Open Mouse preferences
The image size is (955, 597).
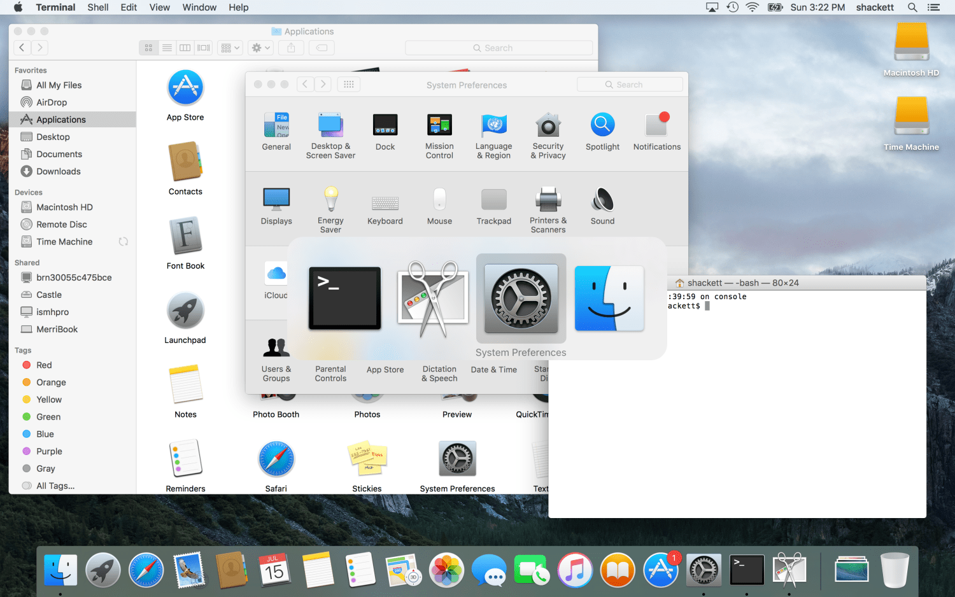[439, 206]
